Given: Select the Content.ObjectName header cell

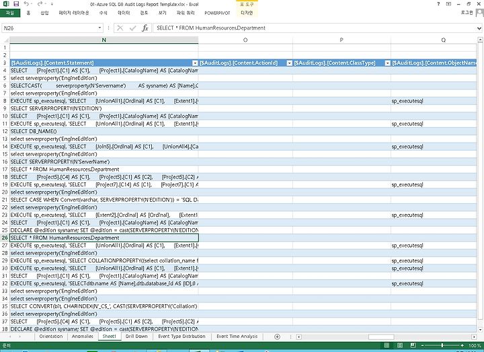Looking at the screenshot, I should click(434, 63).
